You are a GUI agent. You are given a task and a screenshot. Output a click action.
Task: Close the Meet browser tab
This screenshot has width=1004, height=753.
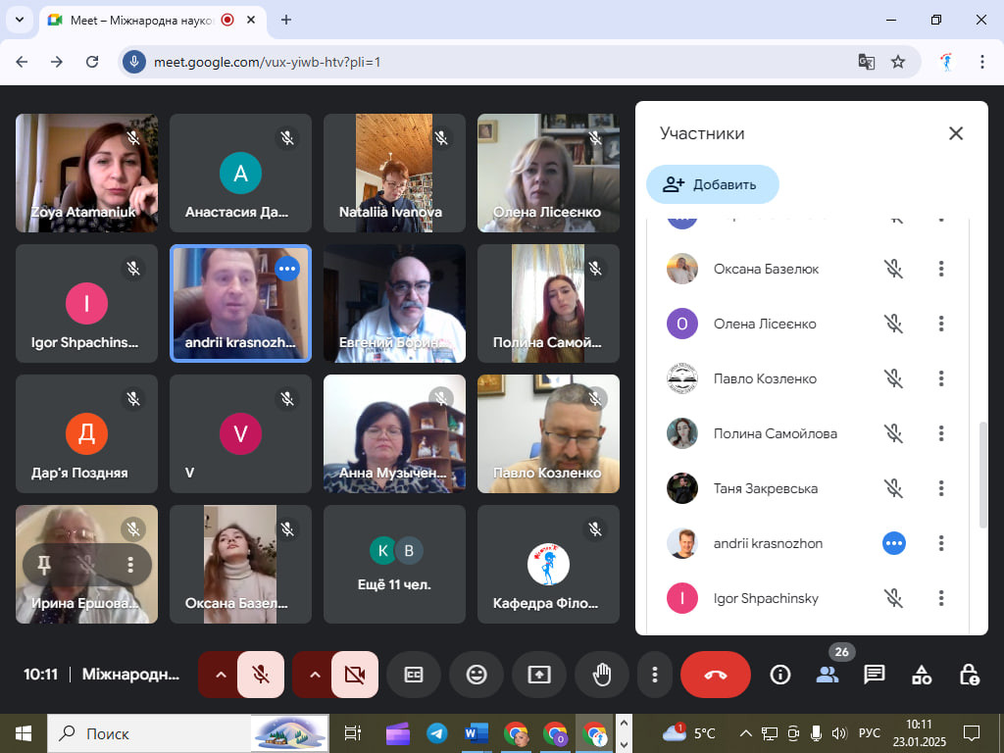tap(251, 20)
